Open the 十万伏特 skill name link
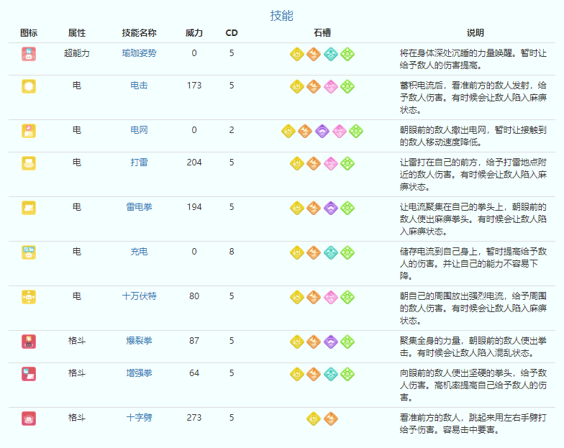 tap(139, 296)
